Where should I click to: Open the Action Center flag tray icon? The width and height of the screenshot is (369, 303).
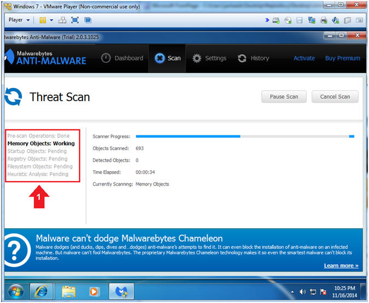click(x=323, y=292)
